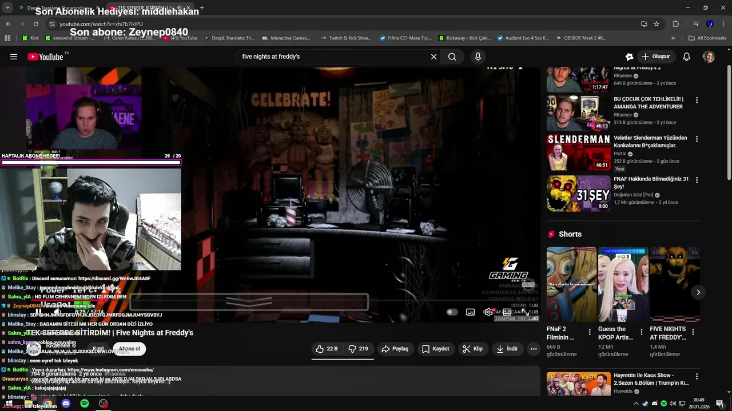Image resolution: width=732 pixels, height=411 pixels.
Task: Open new Chrome tab with plus
Action: [202, 8]
